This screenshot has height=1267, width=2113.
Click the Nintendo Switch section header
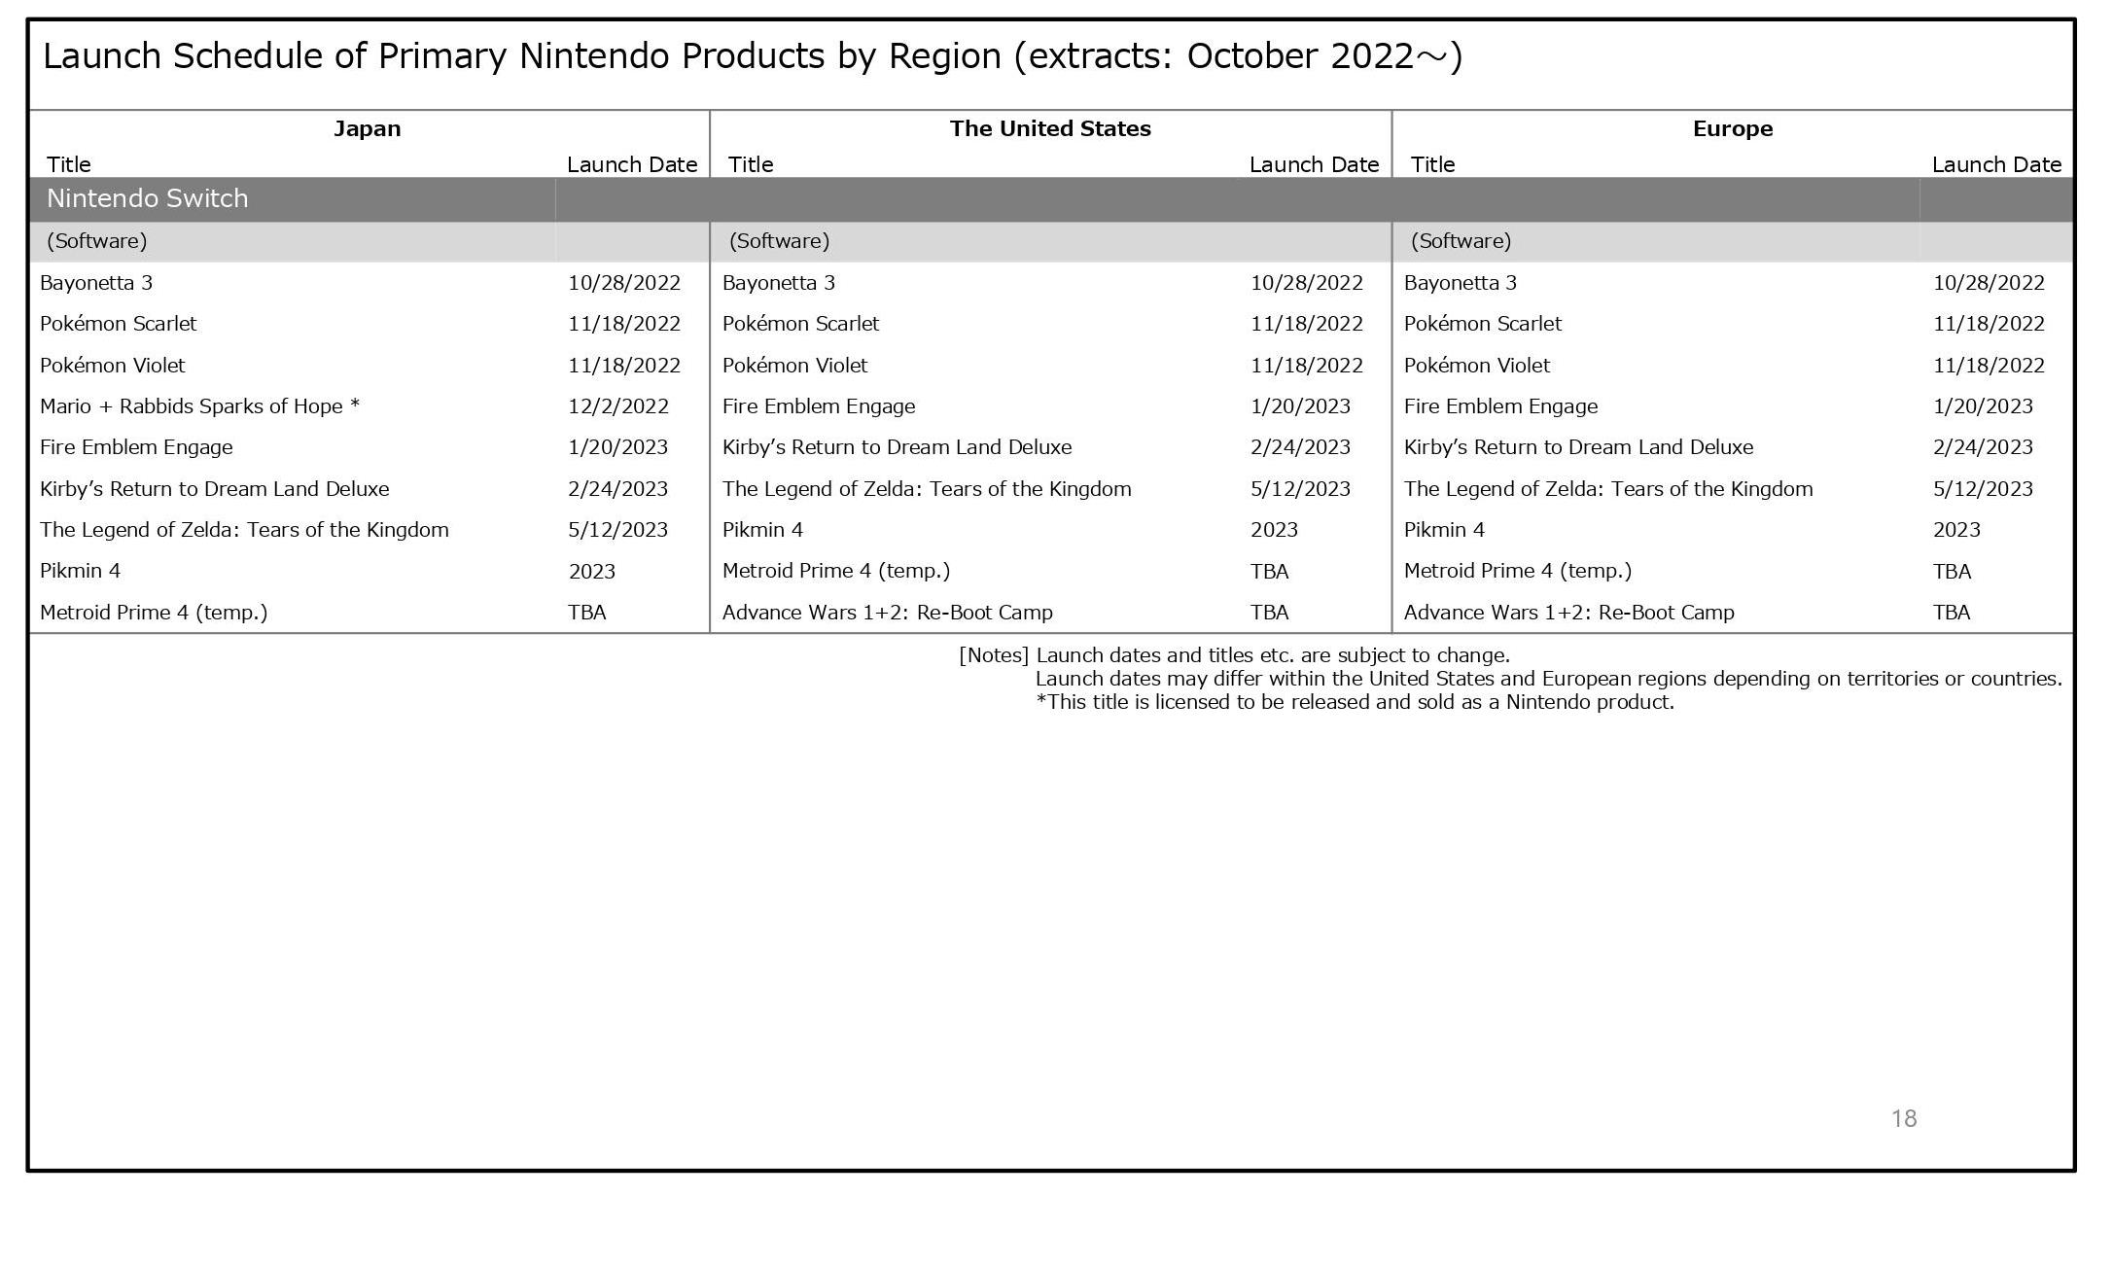148,198
